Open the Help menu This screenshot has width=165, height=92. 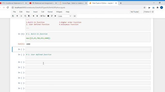click(68, 12)
